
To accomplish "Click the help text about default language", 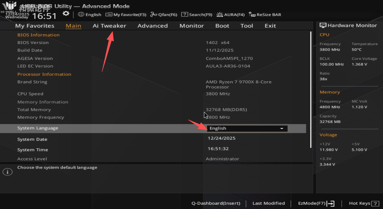I will (x=57, y=167).
